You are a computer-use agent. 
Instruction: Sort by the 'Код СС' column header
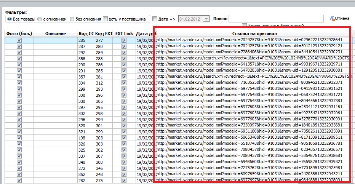pos(86,34)
